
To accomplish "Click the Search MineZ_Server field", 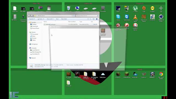I will pyautogui.click(x=87, y=16).
